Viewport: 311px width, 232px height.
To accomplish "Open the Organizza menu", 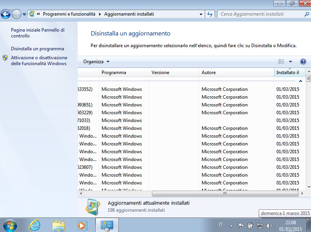I will pyautogui.click(x=96, y=62).
